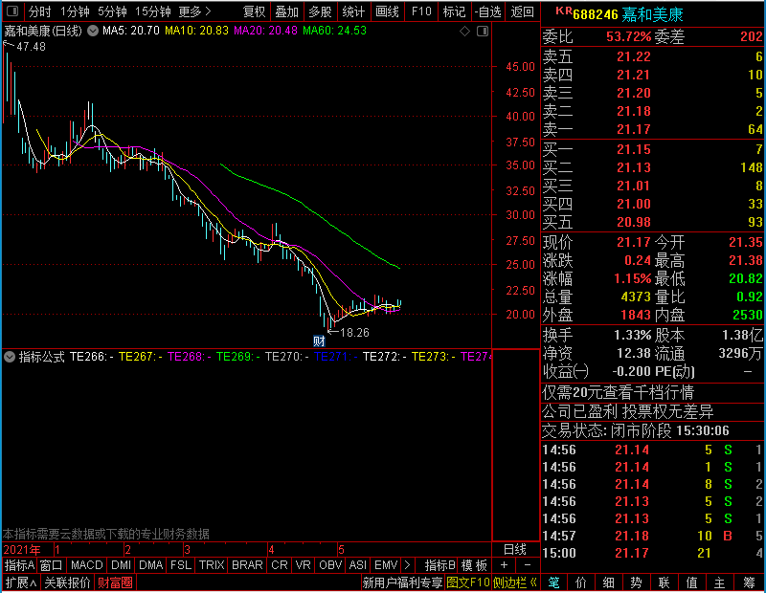Switch to the 笔 tick tab

pos(554,582)
